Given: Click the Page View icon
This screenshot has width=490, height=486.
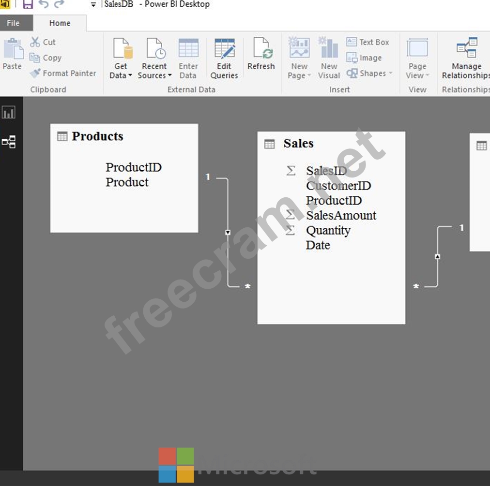Looking at the screenshot, I should [417, 48].
